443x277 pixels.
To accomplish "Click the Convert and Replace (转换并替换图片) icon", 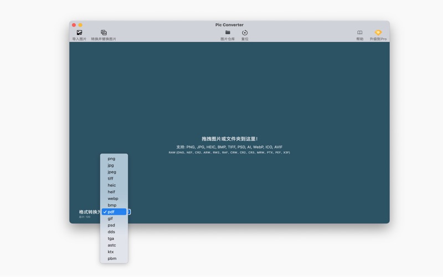I will (x=104, y=33).
